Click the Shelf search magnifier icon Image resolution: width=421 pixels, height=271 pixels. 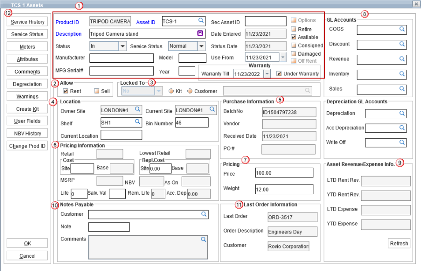click(x=138, y=122)
